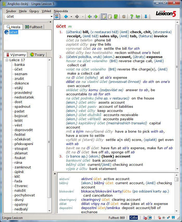Click the globe icon beside účet result

[6, 32]
